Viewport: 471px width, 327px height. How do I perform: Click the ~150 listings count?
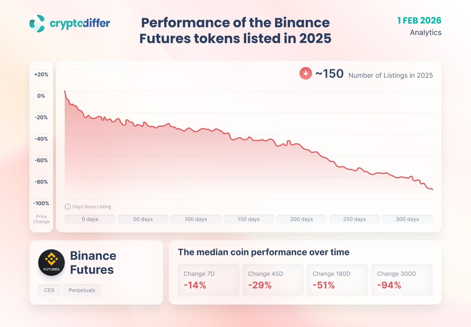point(329,74)
